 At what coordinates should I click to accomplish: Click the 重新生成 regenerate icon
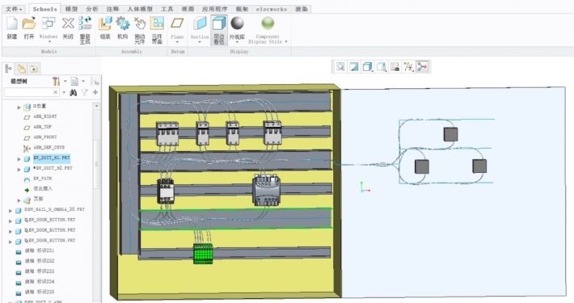(x=85, y=30)
